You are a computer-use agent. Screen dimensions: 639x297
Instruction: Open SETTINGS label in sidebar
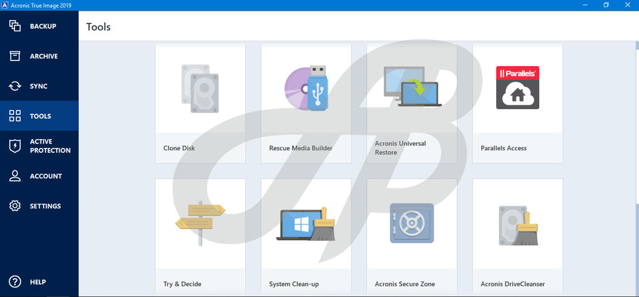(45, 206)
